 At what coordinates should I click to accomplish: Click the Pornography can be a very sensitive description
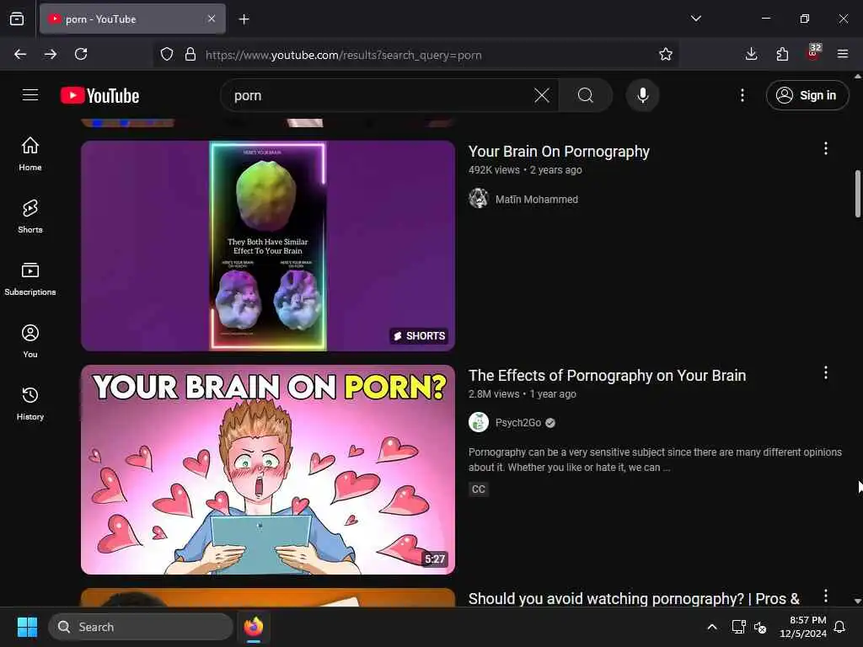click(x=655, y=459)
